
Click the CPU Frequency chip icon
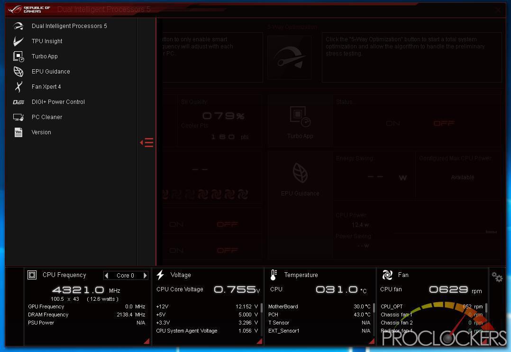pyautogui.click(x=32, y=275)
